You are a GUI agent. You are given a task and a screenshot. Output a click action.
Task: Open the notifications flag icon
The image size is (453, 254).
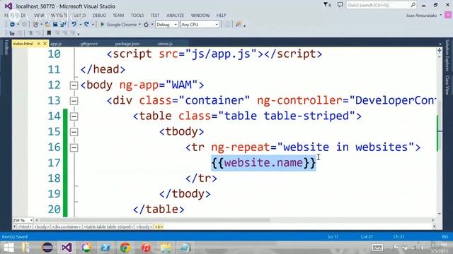327,5
